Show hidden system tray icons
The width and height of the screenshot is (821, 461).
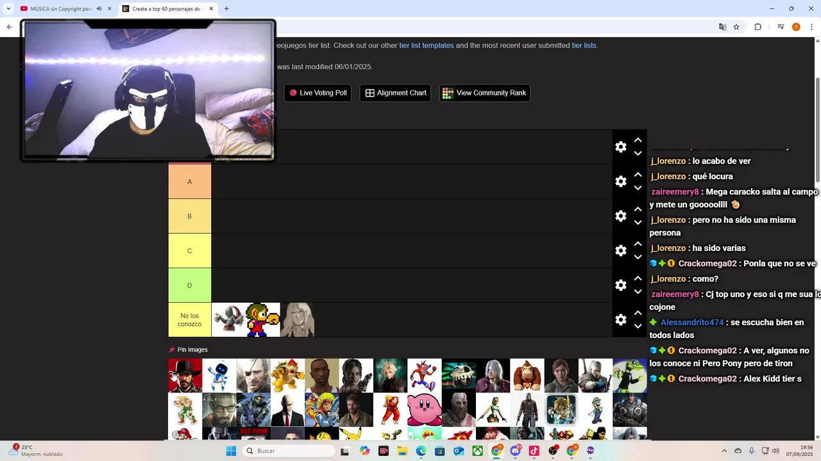click(x=724, y=451)
